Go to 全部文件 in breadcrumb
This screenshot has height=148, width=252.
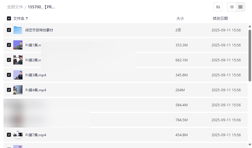tap(15, 7)
